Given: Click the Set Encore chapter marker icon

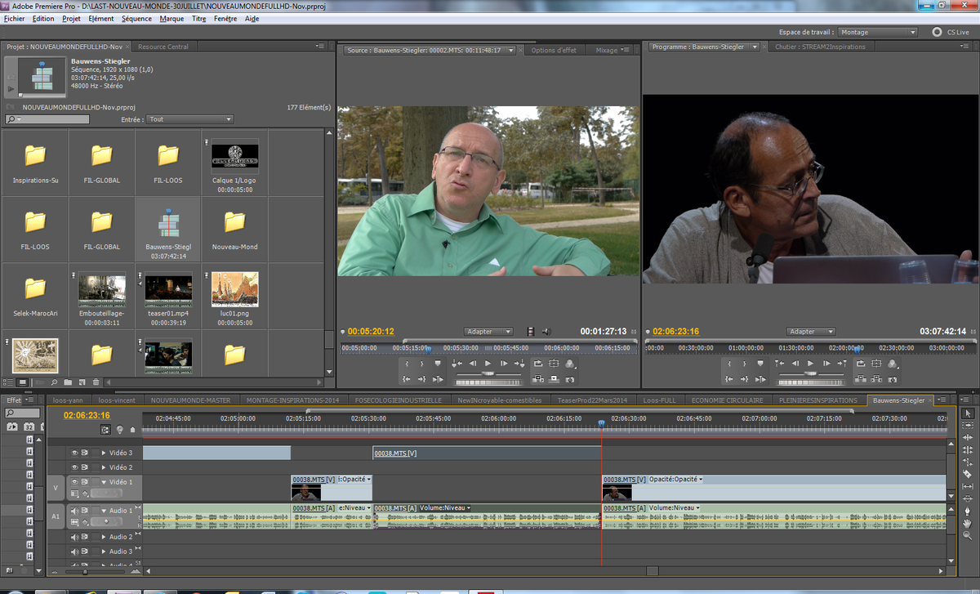Looking at the screenshot, I should pos(120,429).
